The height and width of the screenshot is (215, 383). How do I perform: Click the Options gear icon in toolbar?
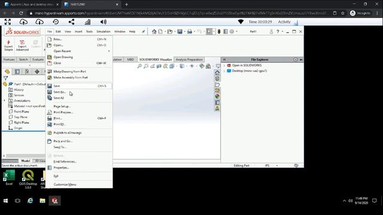click(232, 32)
